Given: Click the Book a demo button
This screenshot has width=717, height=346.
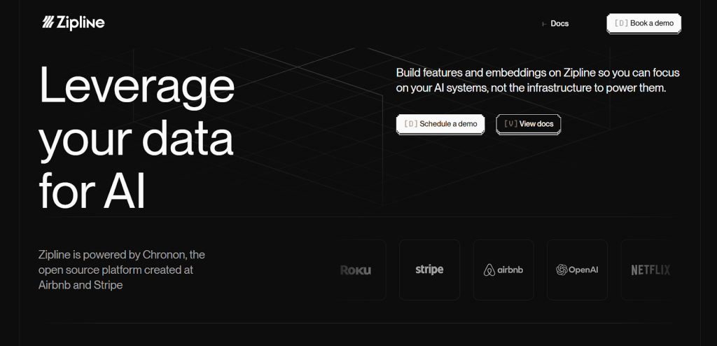Looking at the screenshot, I should click(644, 23).
